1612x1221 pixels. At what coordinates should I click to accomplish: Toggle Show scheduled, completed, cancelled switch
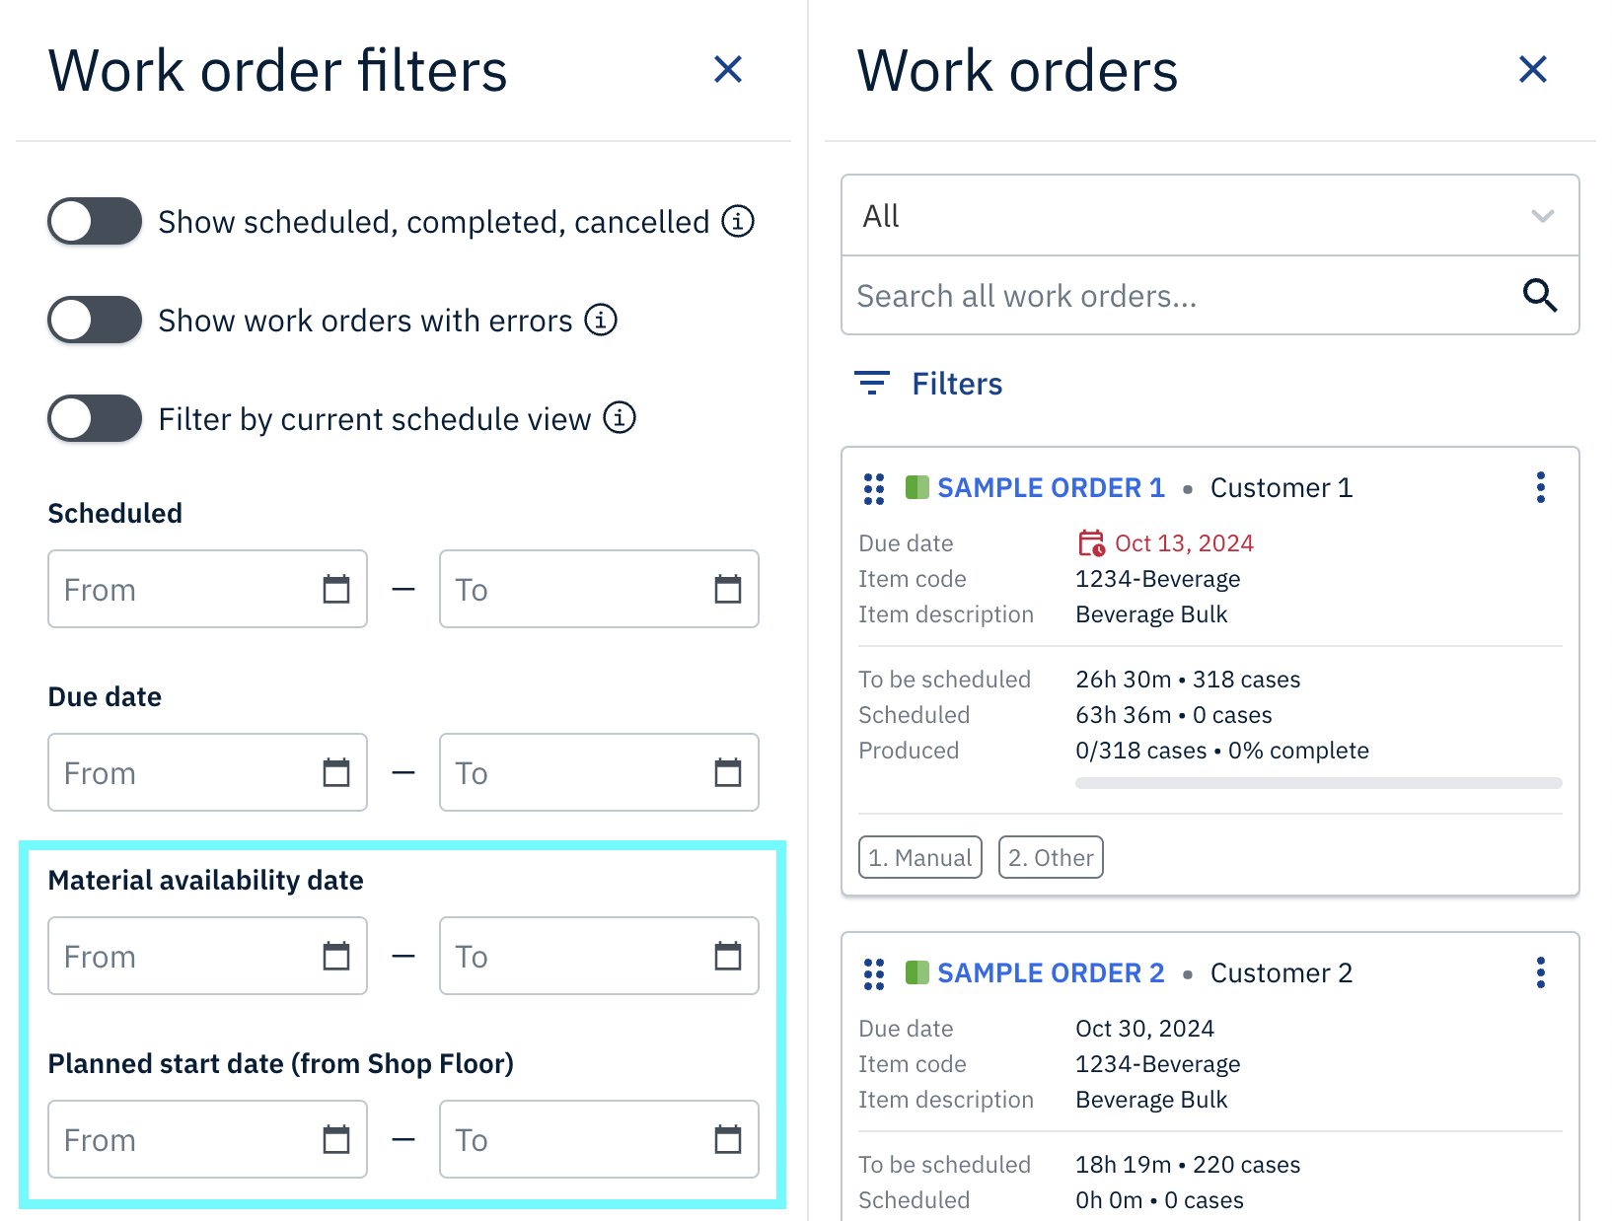(95, 221)
